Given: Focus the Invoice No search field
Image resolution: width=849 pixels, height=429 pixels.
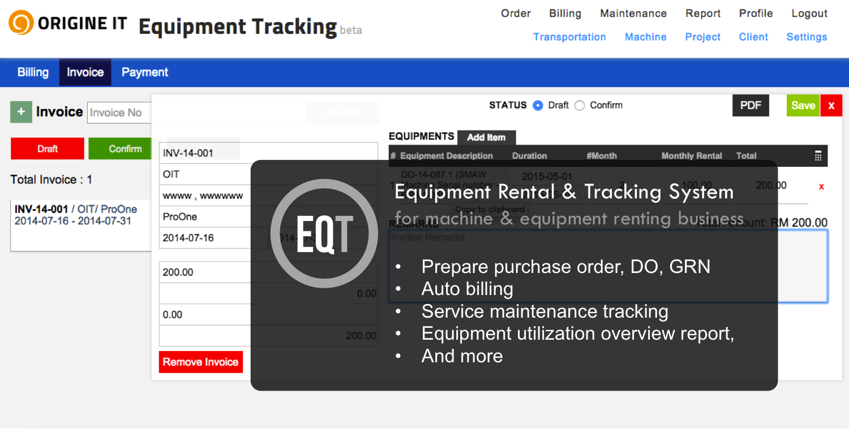Looking at the screenshot, I should pos(119,112).
